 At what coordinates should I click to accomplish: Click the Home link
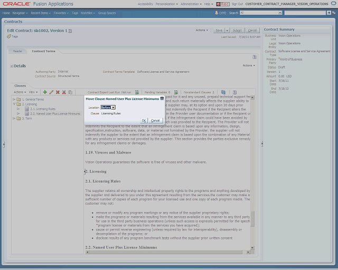point(6,13)
